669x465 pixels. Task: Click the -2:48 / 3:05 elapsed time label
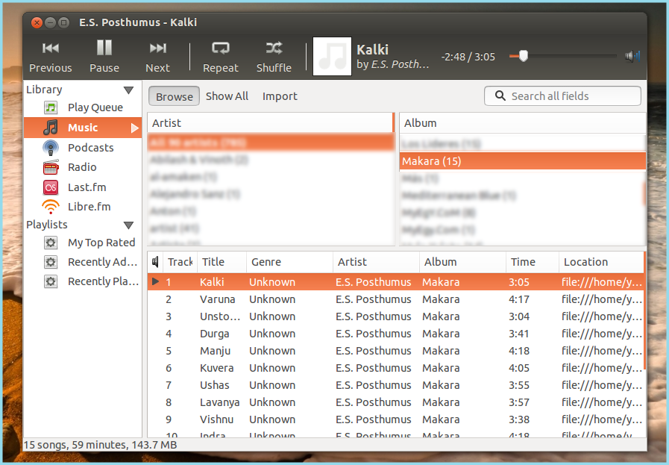468,57
